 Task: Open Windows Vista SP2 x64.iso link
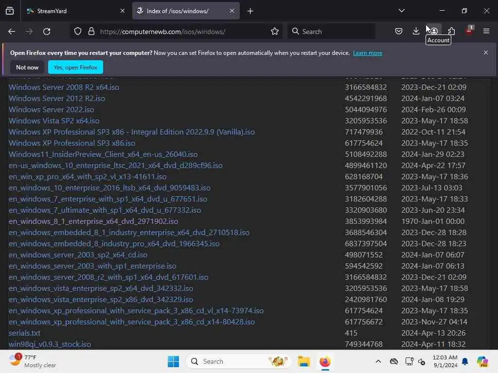click(54, 121)
